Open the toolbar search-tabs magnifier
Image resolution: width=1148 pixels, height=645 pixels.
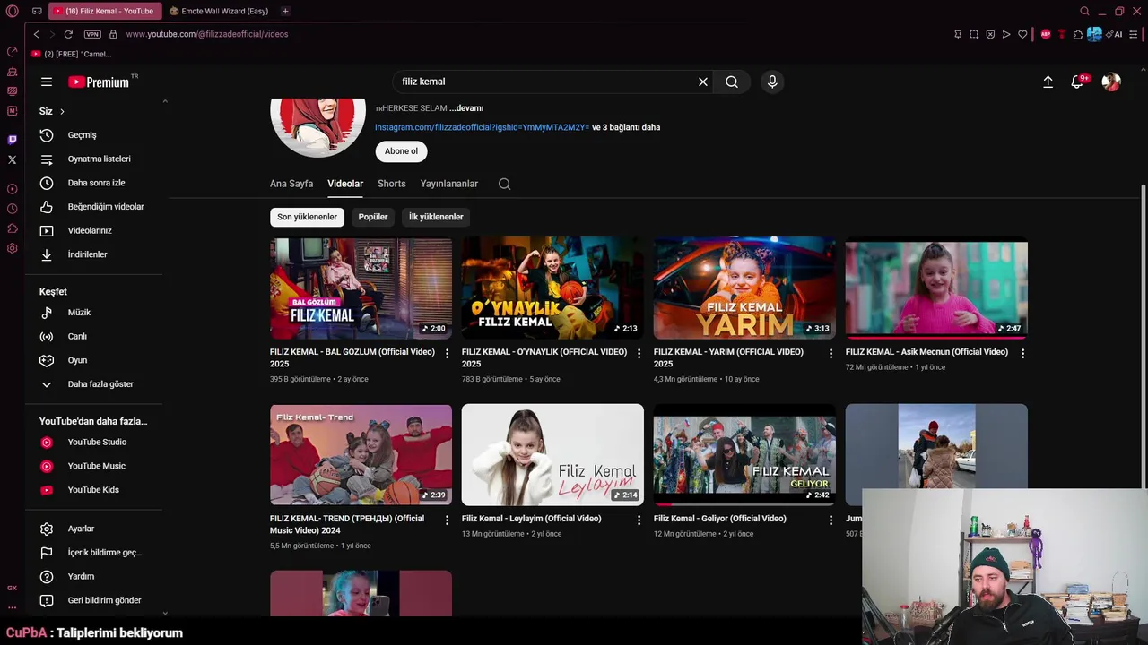1084,11
